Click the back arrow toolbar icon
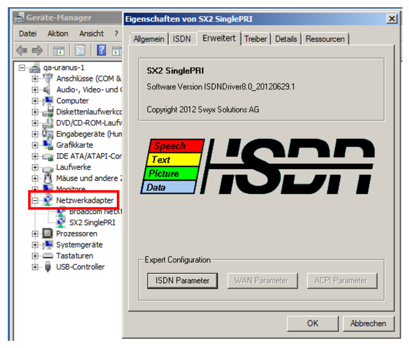409x348 pixels. (22, 50)
